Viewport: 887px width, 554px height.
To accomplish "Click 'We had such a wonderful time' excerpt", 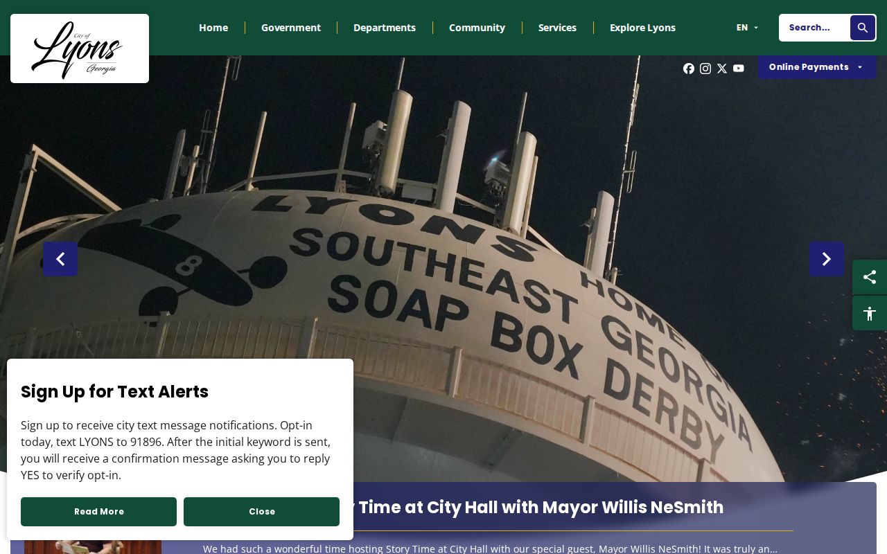I will coord(490,548).
